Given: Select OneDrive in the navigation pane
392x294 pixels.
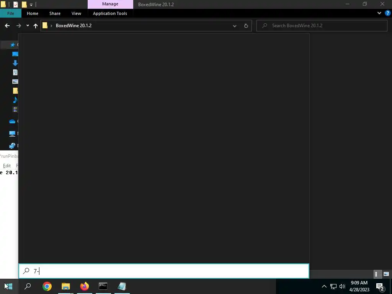Looking at the screenshot, I should pyautogui.click(x=12, y=121).
